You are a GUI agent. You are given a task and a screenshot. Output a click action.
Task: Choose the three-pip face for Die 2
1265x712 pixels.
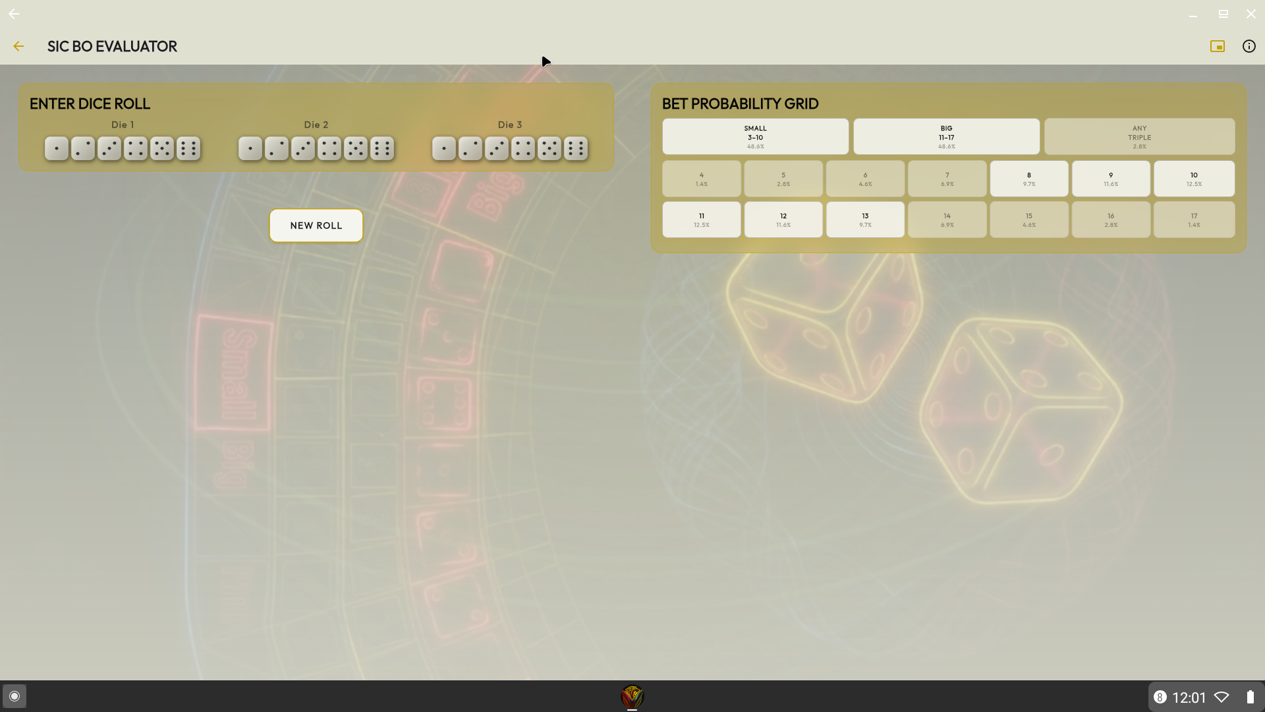303,148
